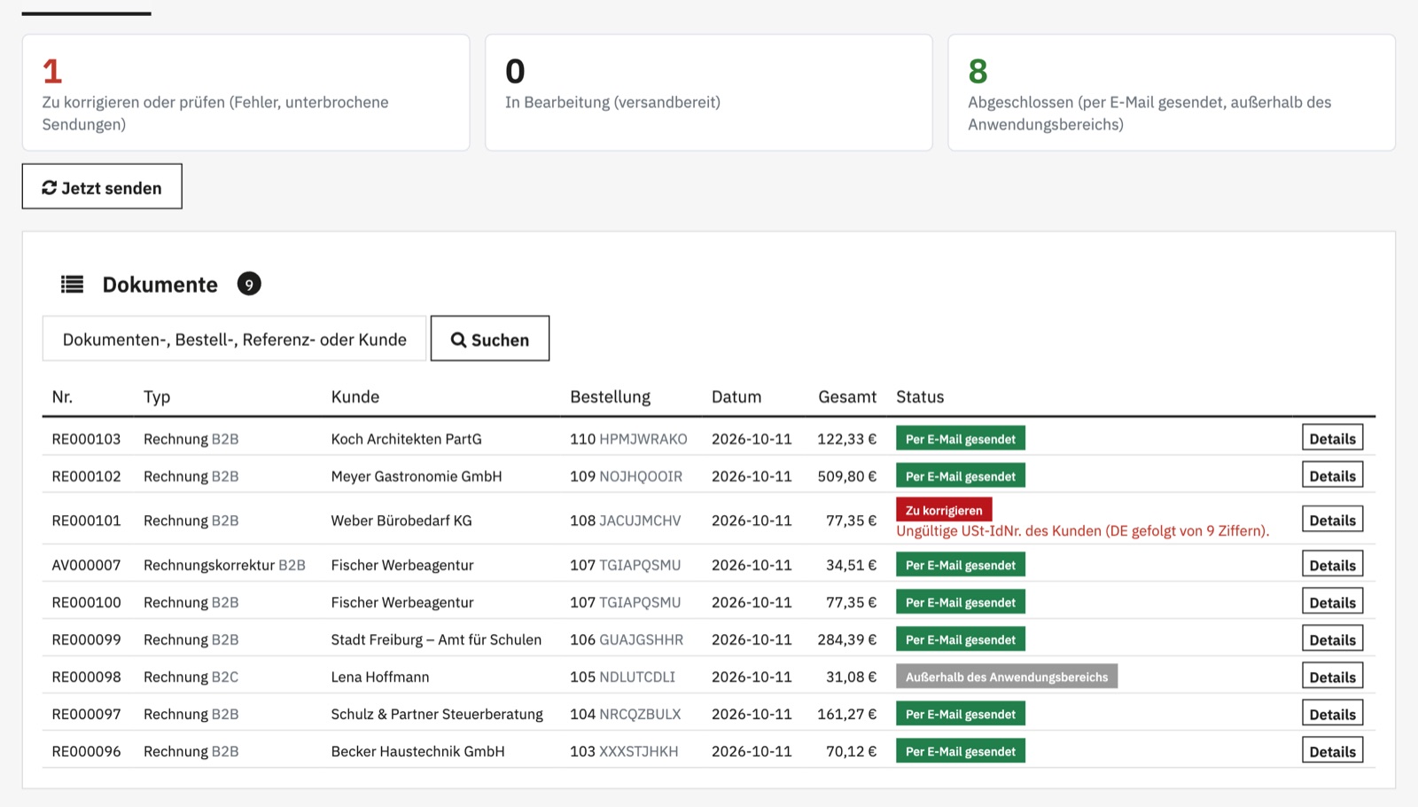The image size is (1418, 807).
Task: Click the Status column header
Action: [x=920, y=396]
